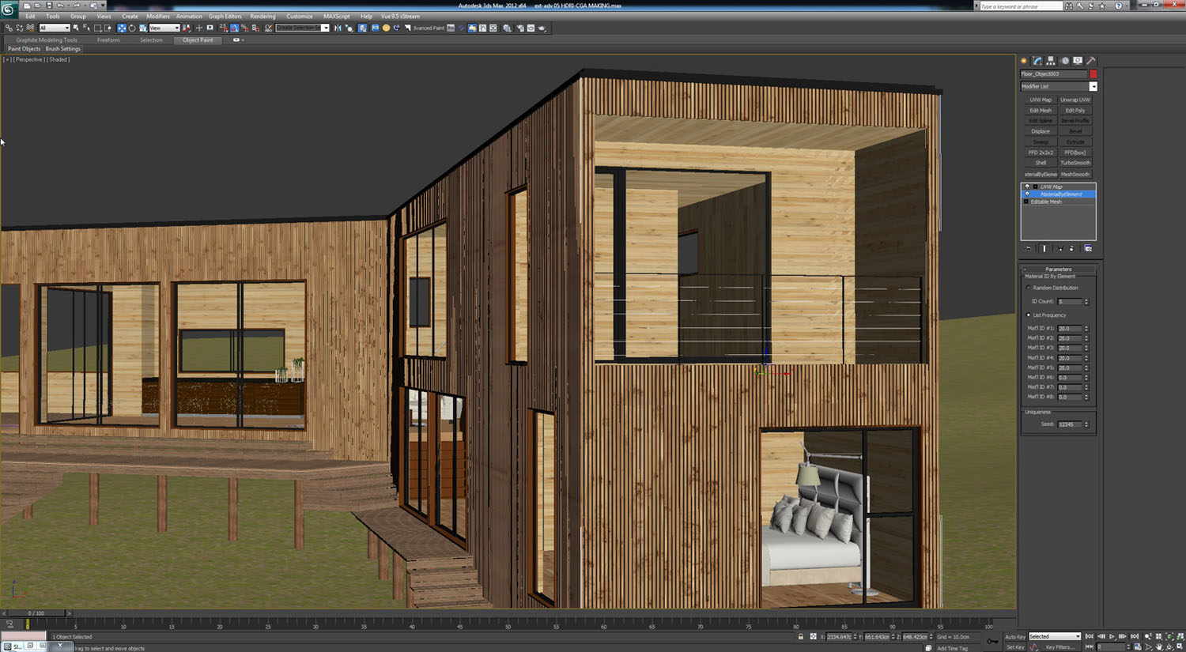Click the Auto Key button
The height and width of the screenshot is (652, 1186).
(x=1014, y=637)
